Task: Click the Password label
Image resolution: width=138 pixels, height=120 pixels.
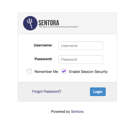Action: (x=43, y=59)
